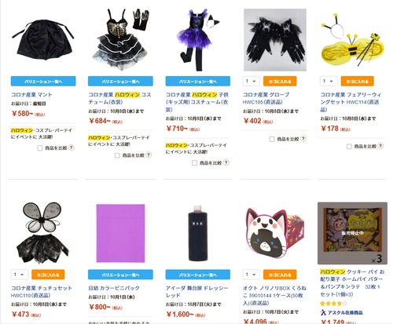Open purple カラービニパック product image
This screenshot has width=393, height=324.
120,233
